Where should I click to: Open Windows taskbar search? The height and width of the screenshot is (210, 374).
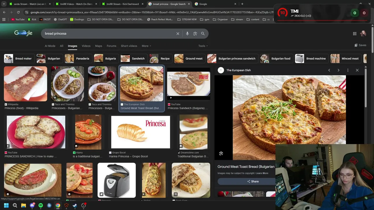15,205
